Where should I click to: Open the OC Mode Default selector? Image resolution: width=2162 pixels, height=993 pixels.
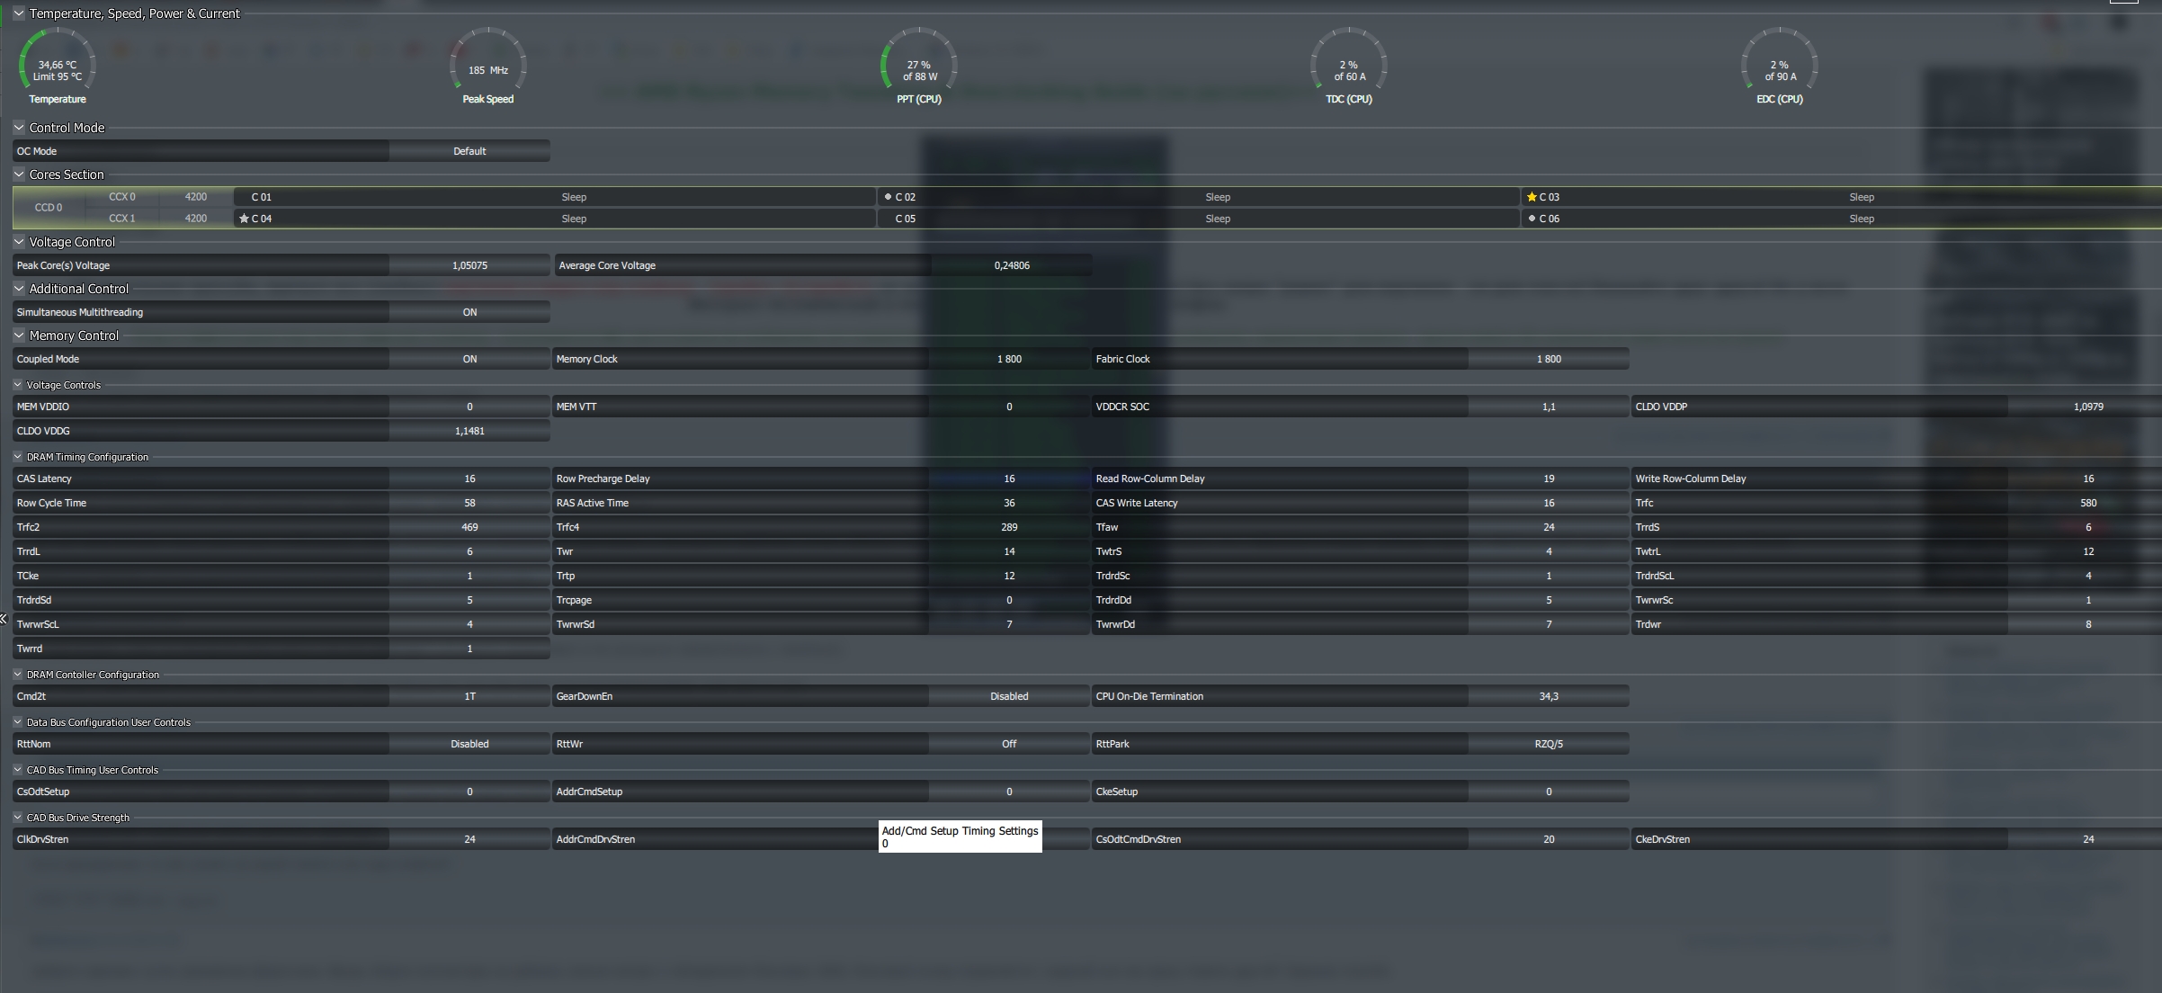pyautogui.click(x=469, y=151)
